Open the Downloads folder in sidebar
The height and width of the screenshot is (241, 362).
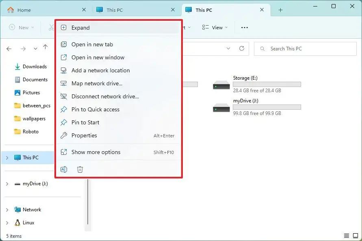pyautogui.click(x=35, y=67)
